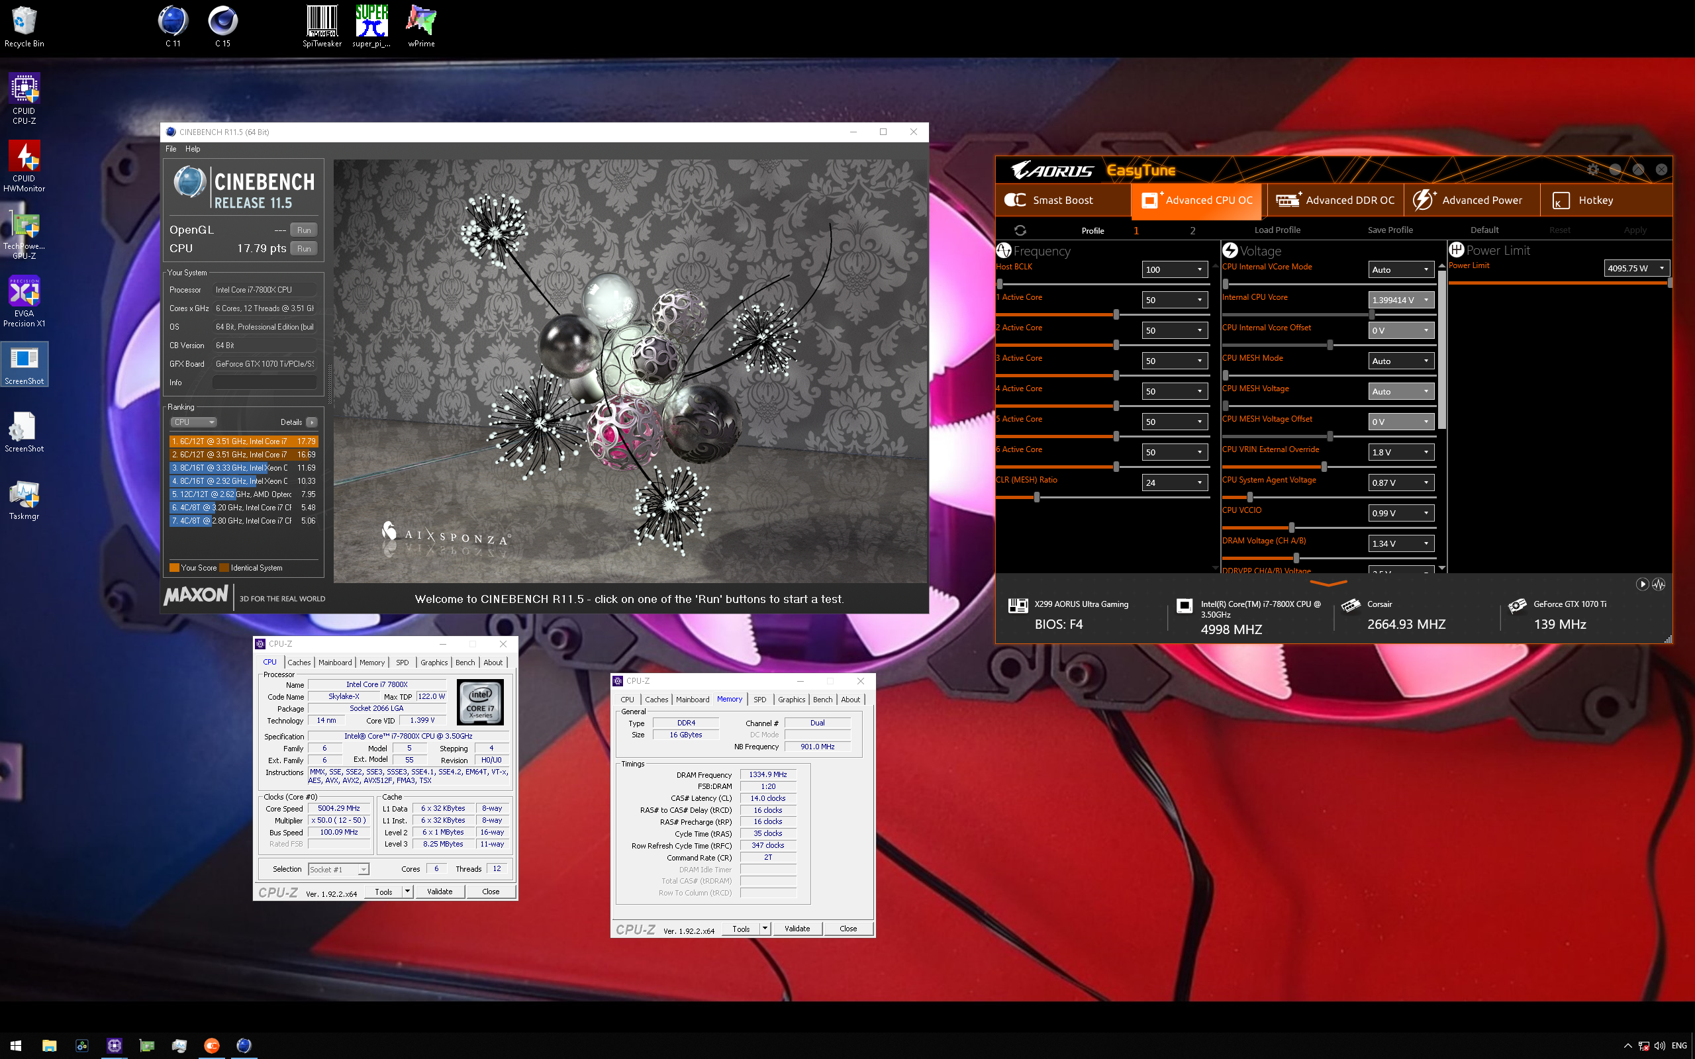Click the EasyTune settings gear icon
The height and width of the screenshot is (1059, 1695).
(1593, 169)
